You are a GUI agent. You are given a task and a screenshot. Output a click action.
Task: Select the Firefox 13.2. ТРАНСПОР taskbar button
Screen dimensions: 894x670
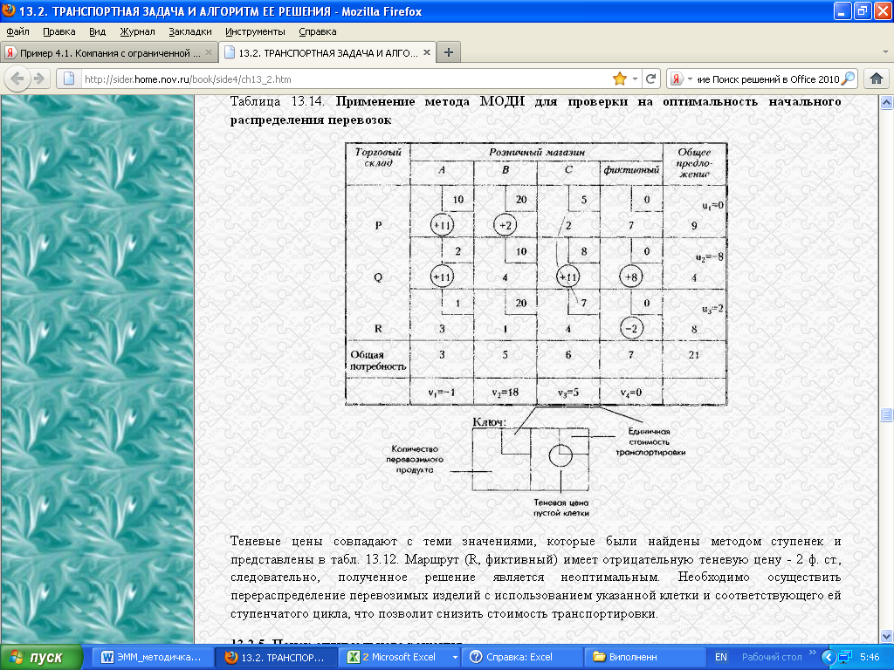276,658
